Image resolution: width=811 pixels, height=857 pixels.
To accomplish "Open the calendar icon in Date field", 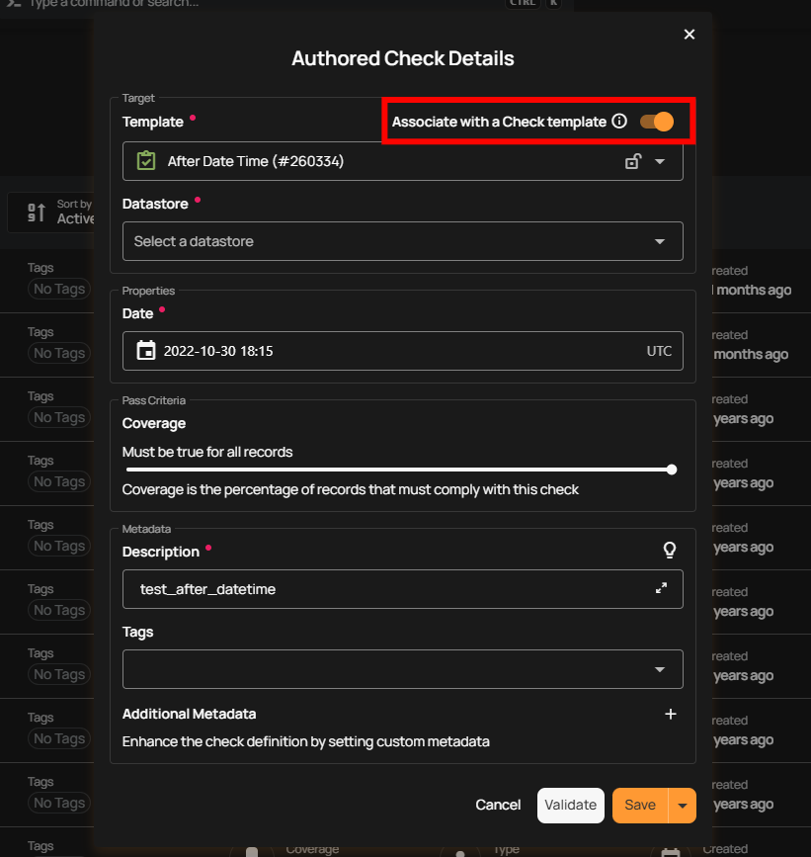I will 146,351.
